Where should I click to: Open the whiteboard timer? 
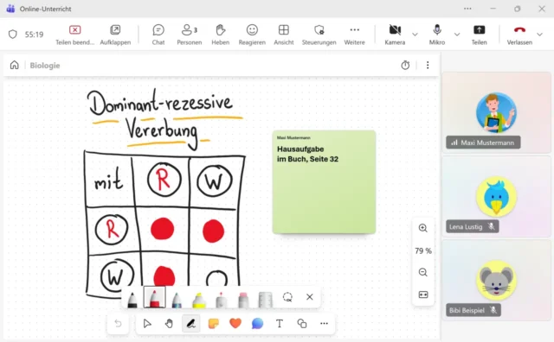click(x=405, y=65)
